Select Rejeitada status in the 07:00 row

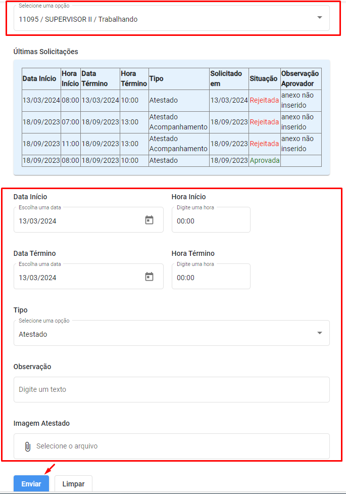[265, 122]
